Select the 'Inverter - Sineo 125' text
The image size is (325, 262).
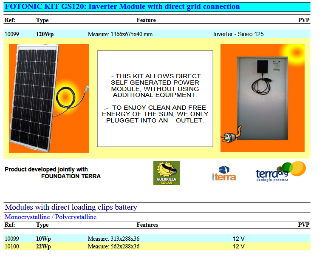click(238, 34)
